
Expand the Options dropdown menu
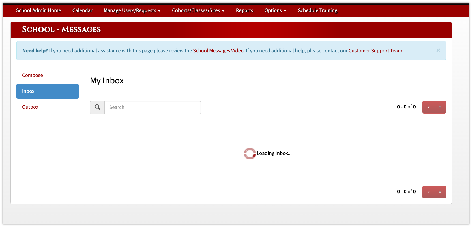(x=275, y=10)
